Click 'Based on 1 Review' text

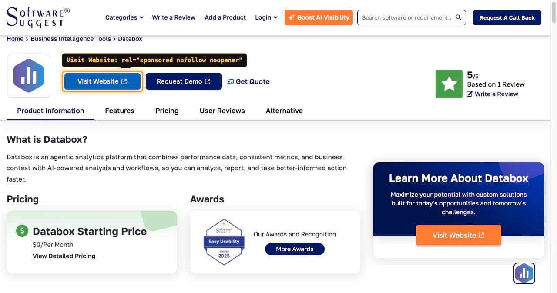(496, 84)
